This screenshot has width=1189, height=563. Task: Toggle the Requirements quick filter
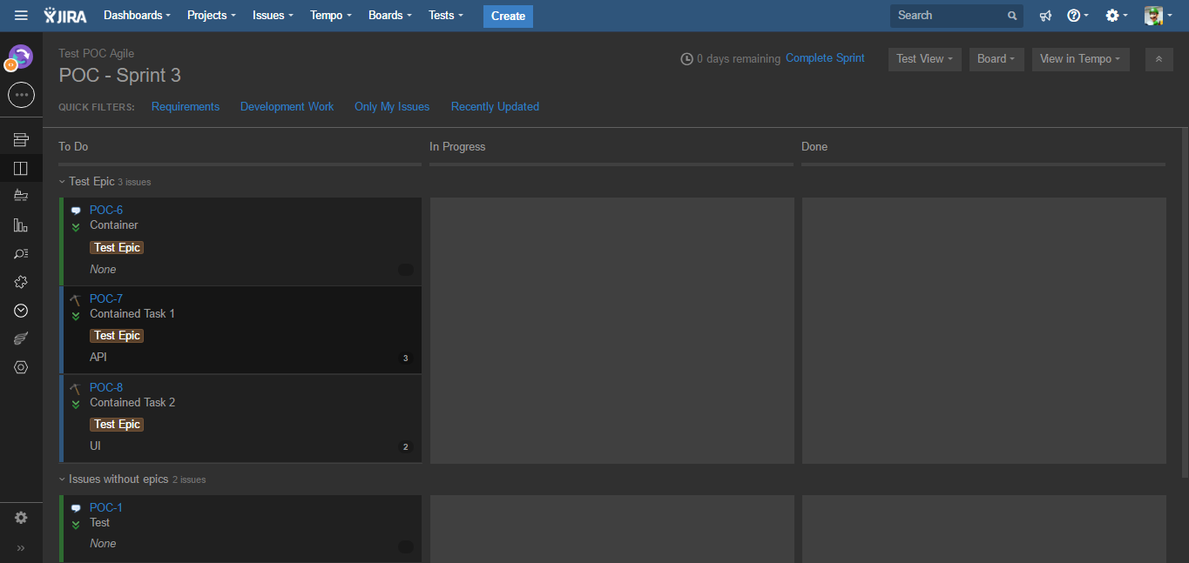coord(186,106)
